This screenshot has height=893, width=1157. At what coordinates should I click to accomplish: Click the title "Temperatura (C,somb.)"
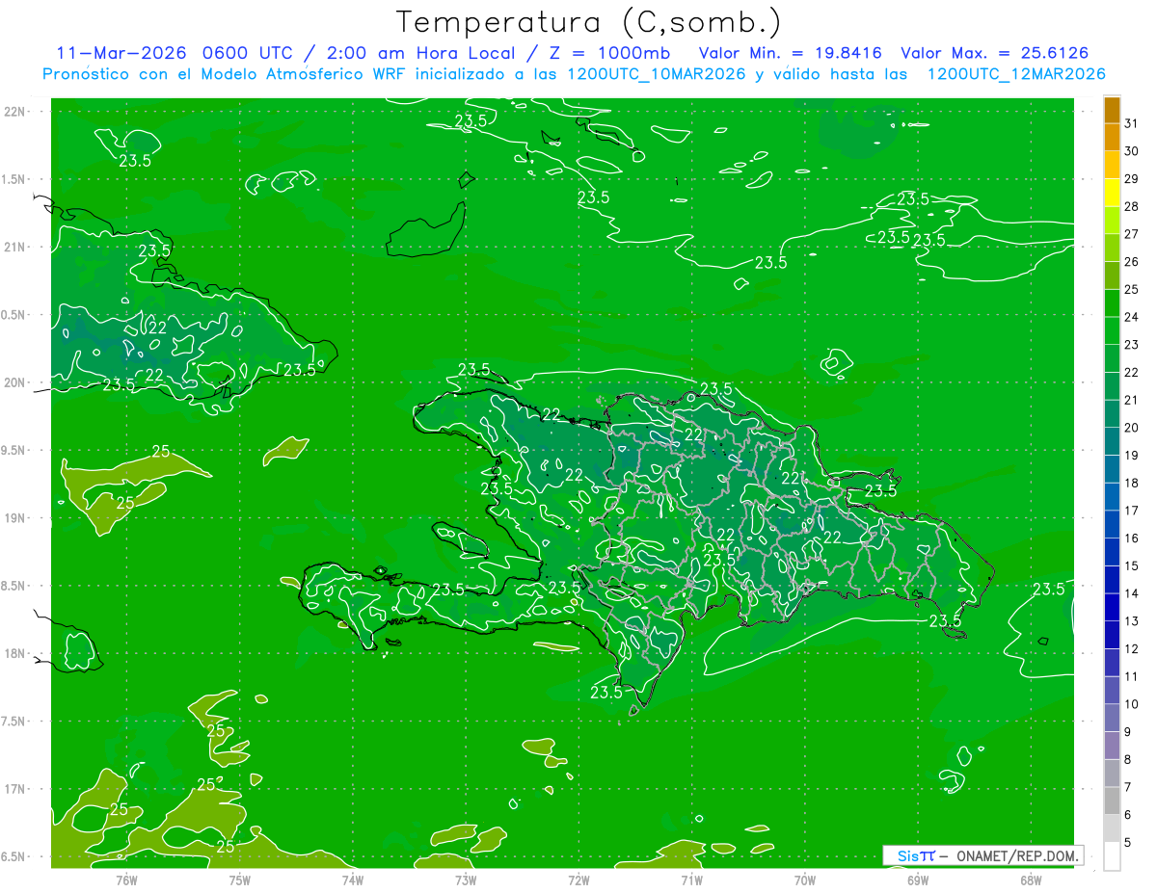point(588,22)
